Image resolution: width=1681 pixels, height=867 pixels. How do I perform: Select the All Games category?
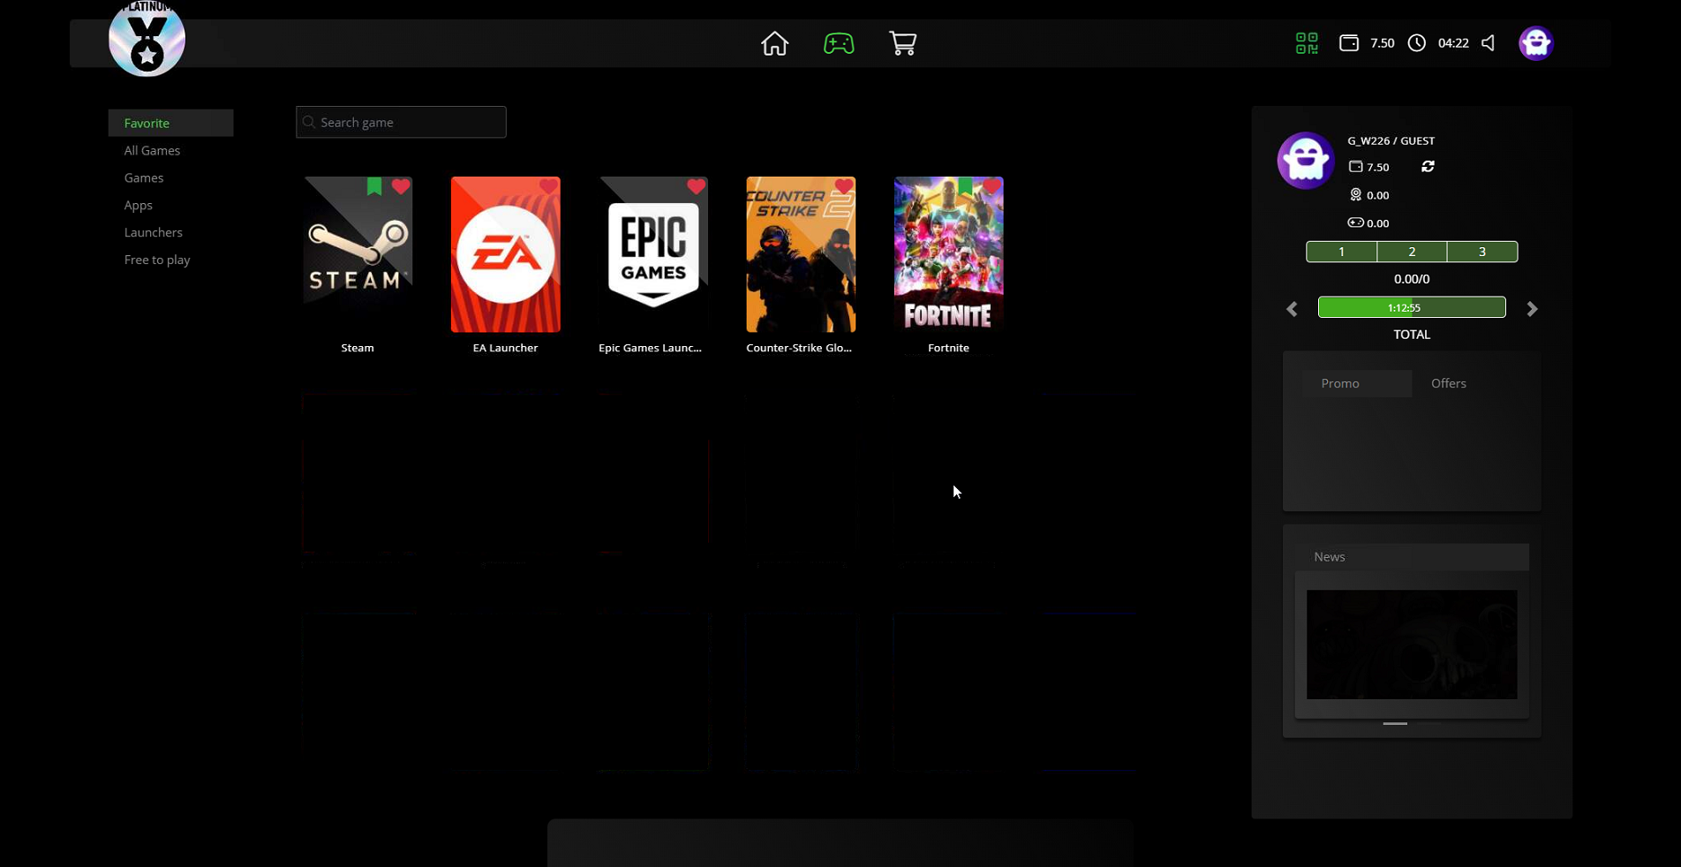click(x=152, y=151)
